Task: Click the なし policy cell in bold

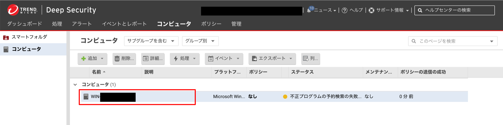Action: pos(252,97)
